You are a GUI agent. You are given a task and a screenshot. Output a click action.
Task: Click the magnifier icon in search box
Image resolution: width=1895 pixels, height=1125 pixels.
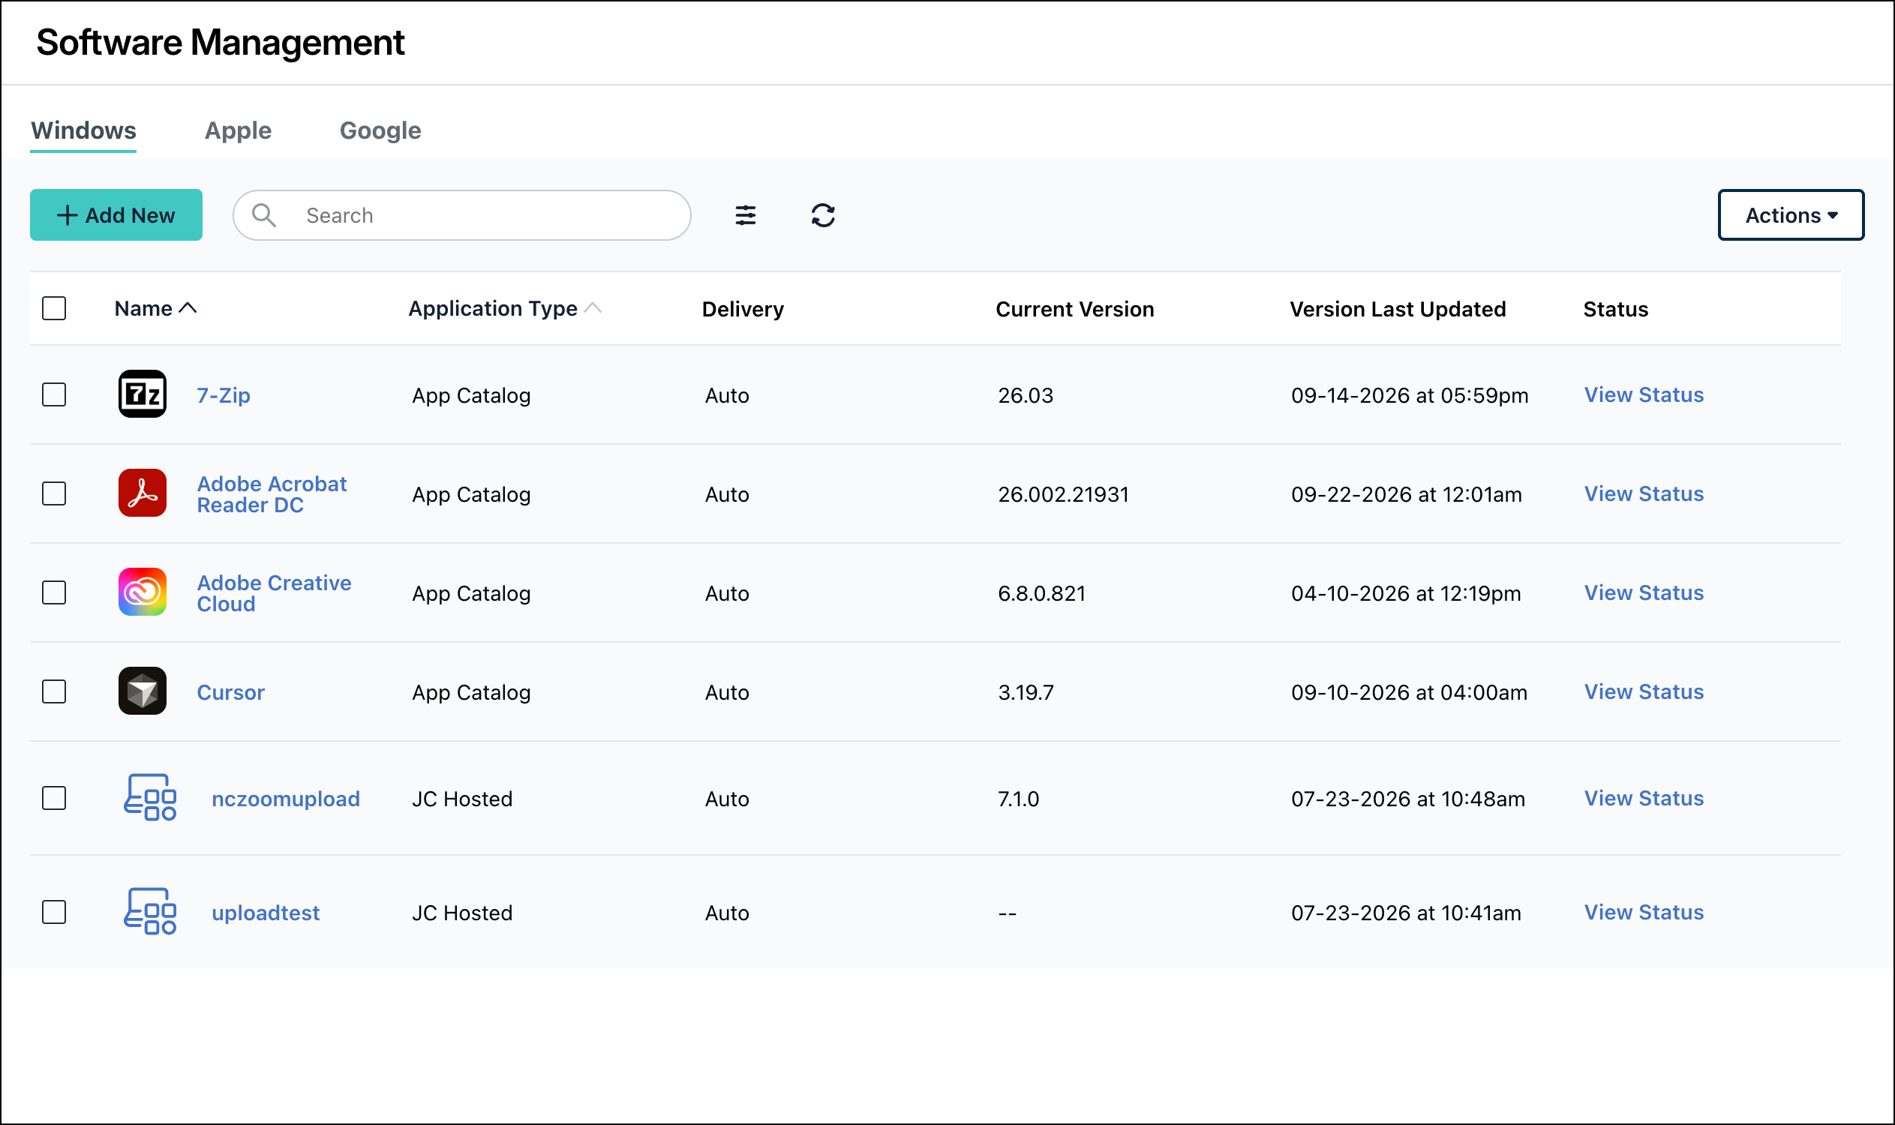click(x=264, y=215)
